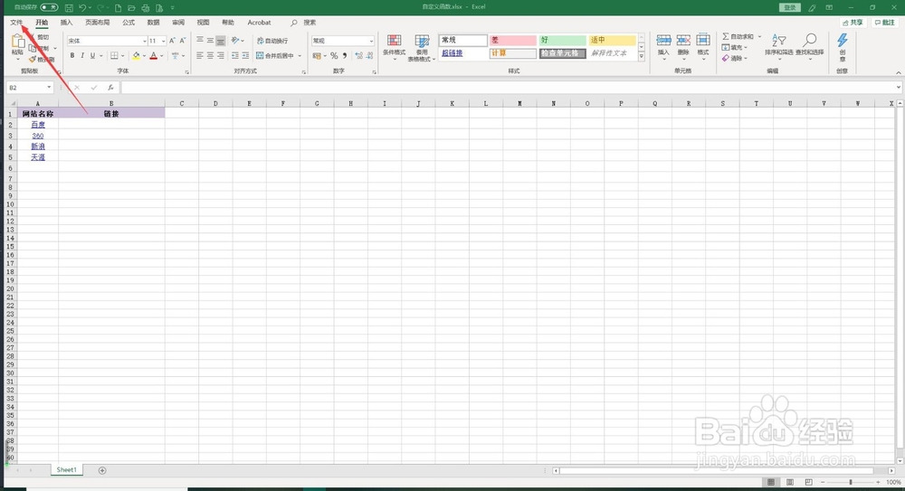Switch to the Data (数据) tab
This screenshot has width=905, height=491.
[153, 23]
